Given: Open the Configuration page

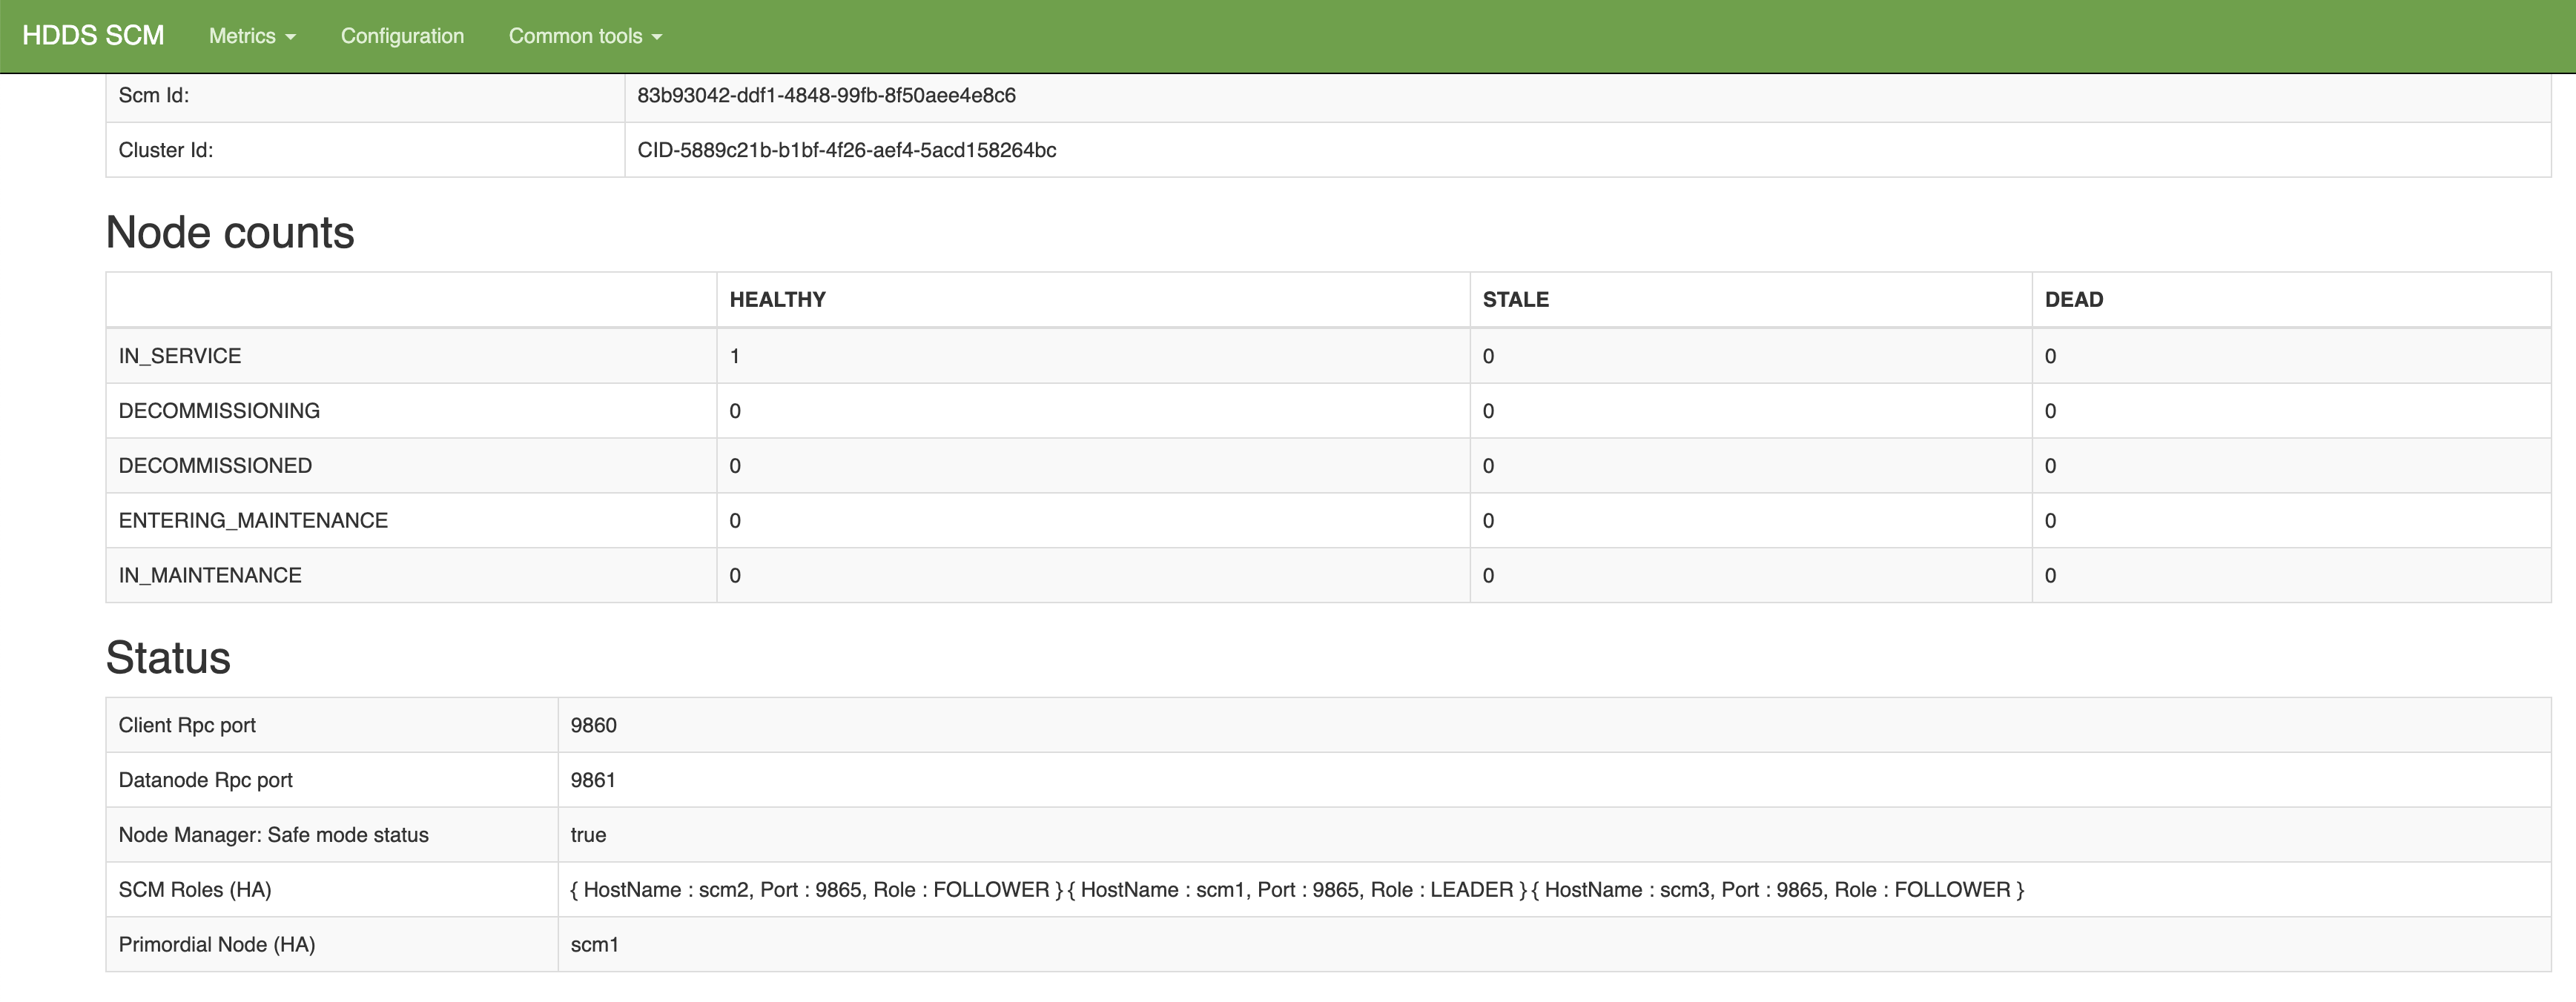Looking at the screenshot, I should tap(402, 36).
